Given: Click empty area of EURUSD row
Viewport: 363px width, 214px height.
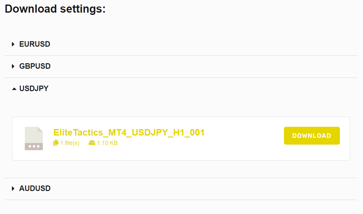Looking at the screenshot, I should 195,44.
